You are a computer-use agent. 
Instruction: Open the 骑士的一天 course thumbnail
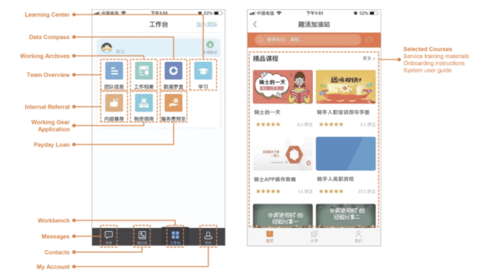[x=283, y=87]
